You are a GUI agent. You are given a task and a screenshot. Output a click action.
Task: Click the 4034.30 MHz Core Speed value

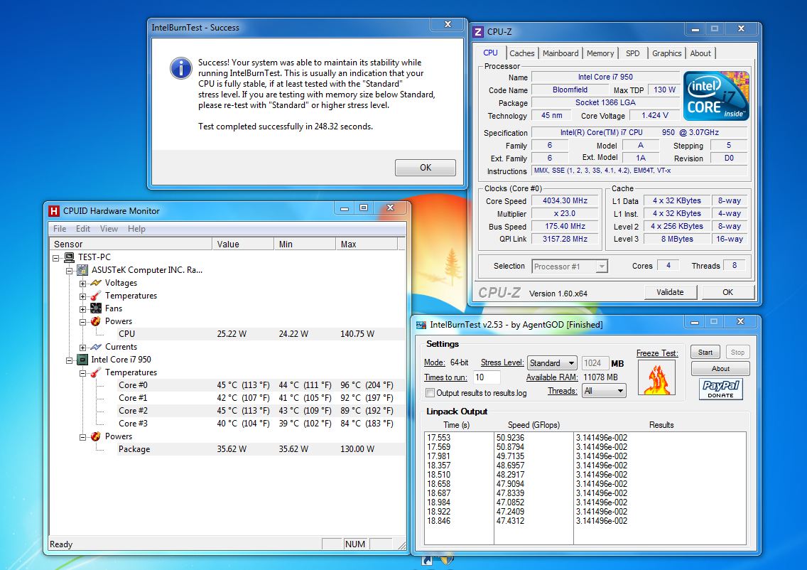pos(565,201)
